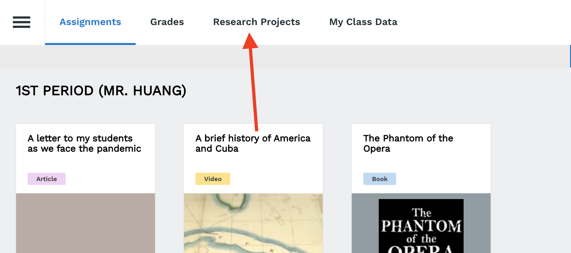This screenshot has height=253, width=571.
Task: Open "A letter to my students" assignment title
Action: 84,144
